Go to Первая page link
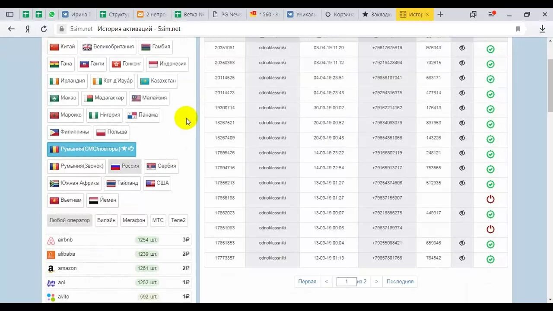This screenshot has width=553, height=311. [x=307, y=282]
